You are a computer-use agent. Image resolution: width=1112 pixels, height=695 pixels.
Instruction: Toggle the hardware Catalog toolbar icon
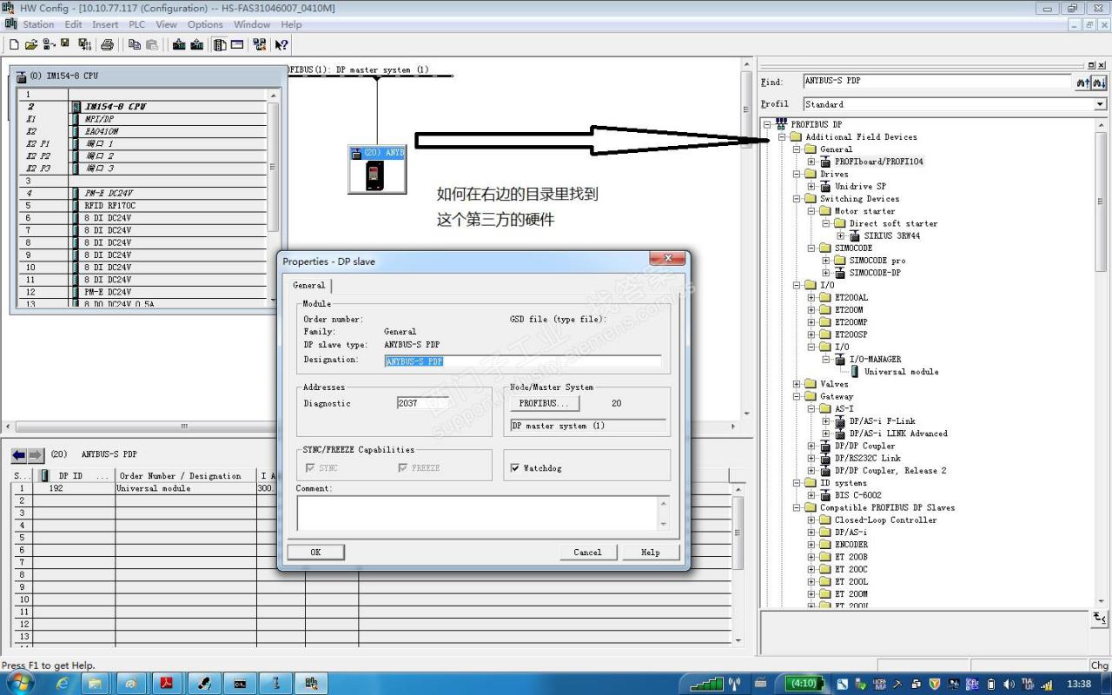[x=221, y=44]
